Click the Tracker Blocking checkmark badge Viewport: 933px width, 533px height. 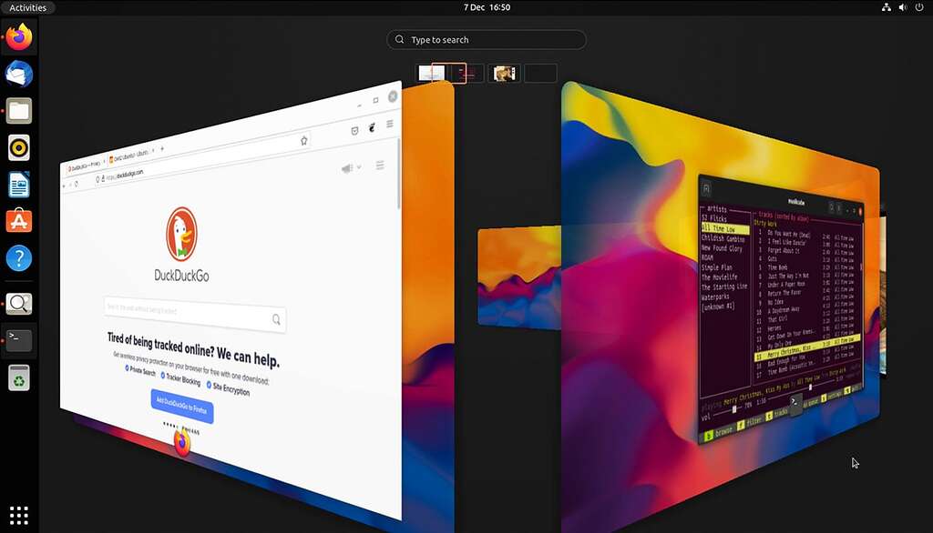(163, 375)
